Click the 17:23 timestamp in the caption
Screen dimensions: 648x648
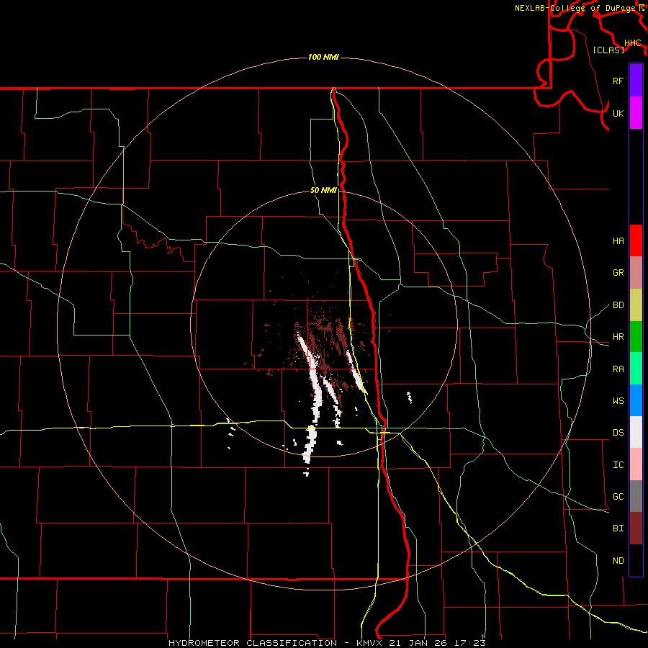tap(469, 643)
